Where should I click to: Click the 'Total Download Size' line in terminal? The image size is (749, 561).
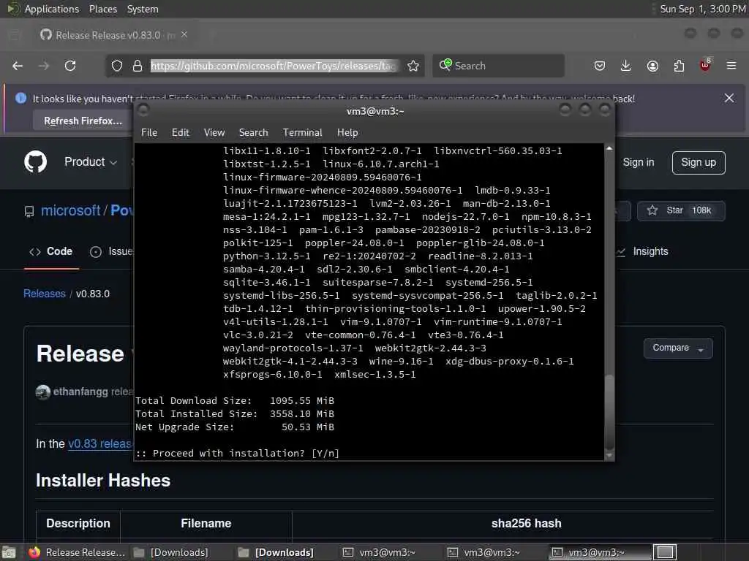(x=235, y=401)
